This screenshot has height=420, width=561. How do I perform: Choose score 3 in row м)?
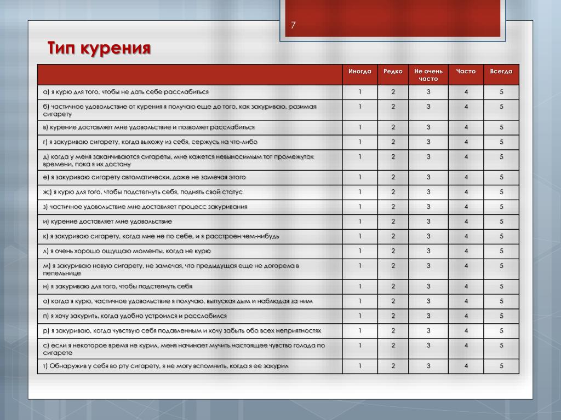428,266
